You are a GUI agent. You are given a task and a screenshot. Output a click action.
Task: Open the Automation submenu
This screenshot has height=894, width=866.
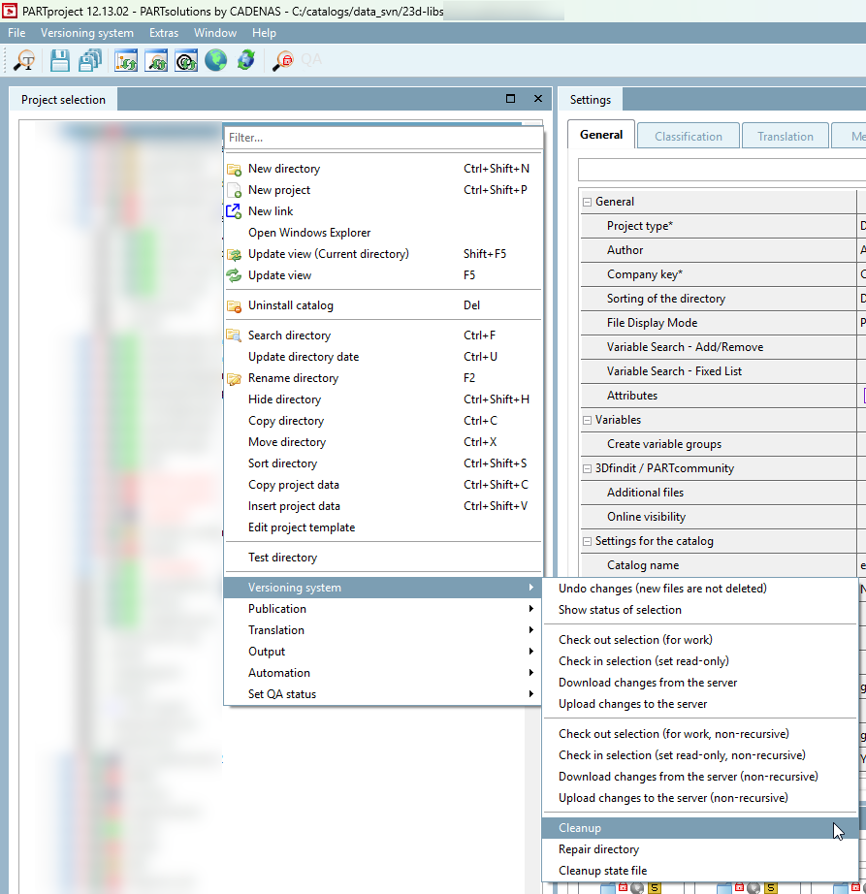coord(383,673)
